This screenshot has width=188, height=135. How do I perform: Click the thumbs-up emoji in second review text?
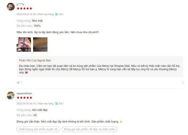pyautogui.click(x=121, y=122)
